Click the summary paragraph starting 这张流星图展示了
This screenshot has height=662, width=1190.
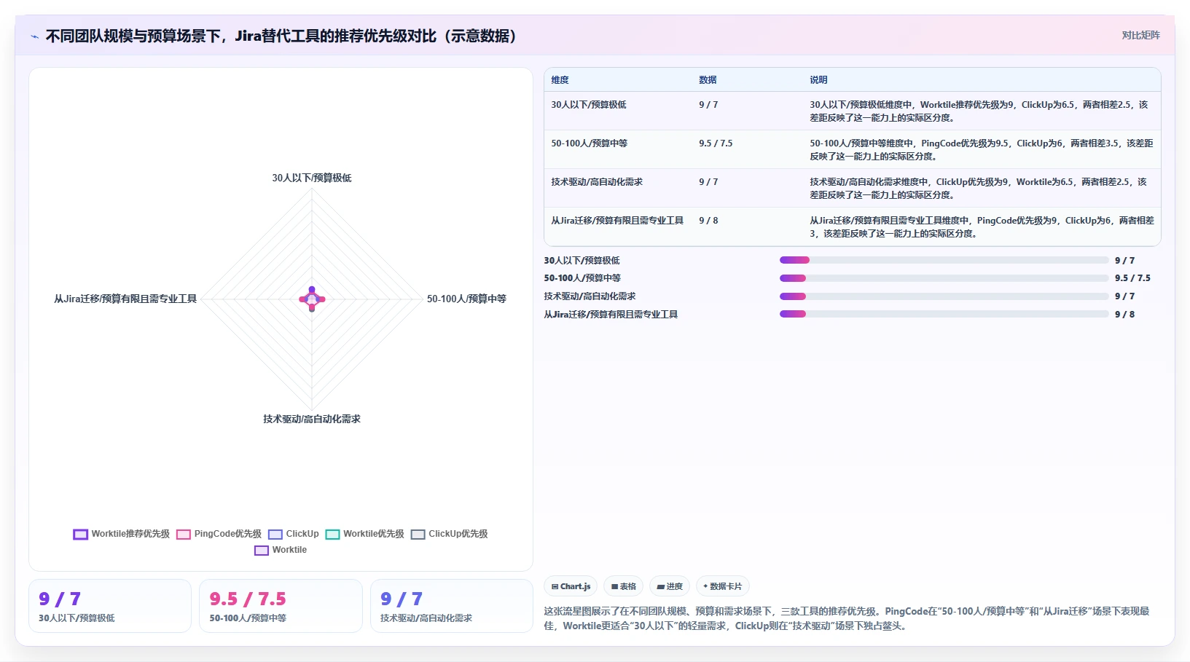tap(847, 618)
